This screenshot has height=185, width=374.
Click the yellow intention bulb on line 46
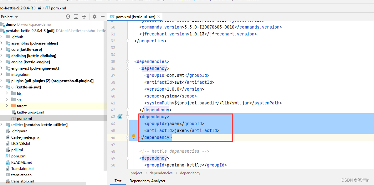coord(134,136)
